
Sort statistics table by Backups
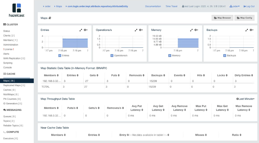click(158, 75)
